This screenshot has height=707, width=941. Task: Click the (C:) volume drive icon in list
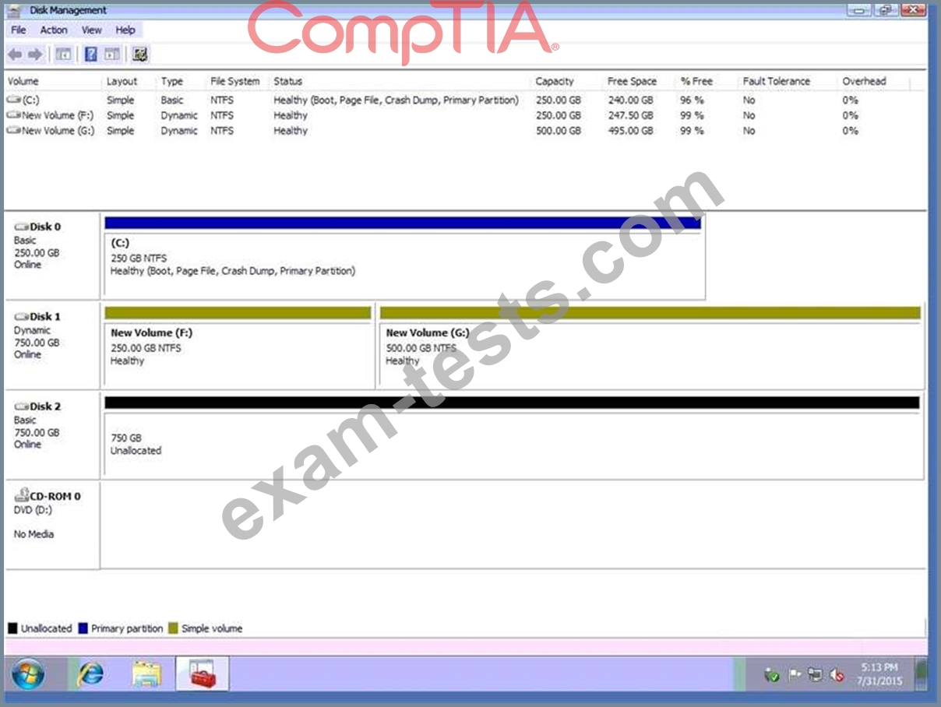point(13,100)
